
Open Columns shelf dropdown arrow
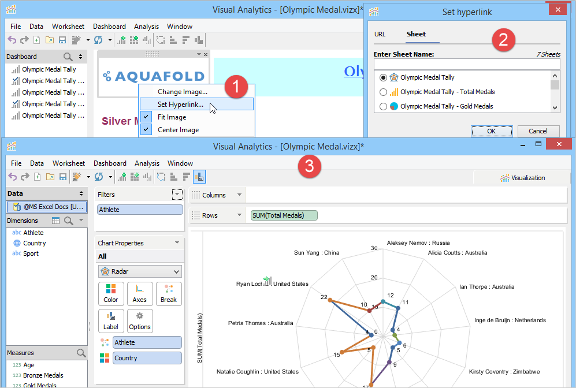240,195
